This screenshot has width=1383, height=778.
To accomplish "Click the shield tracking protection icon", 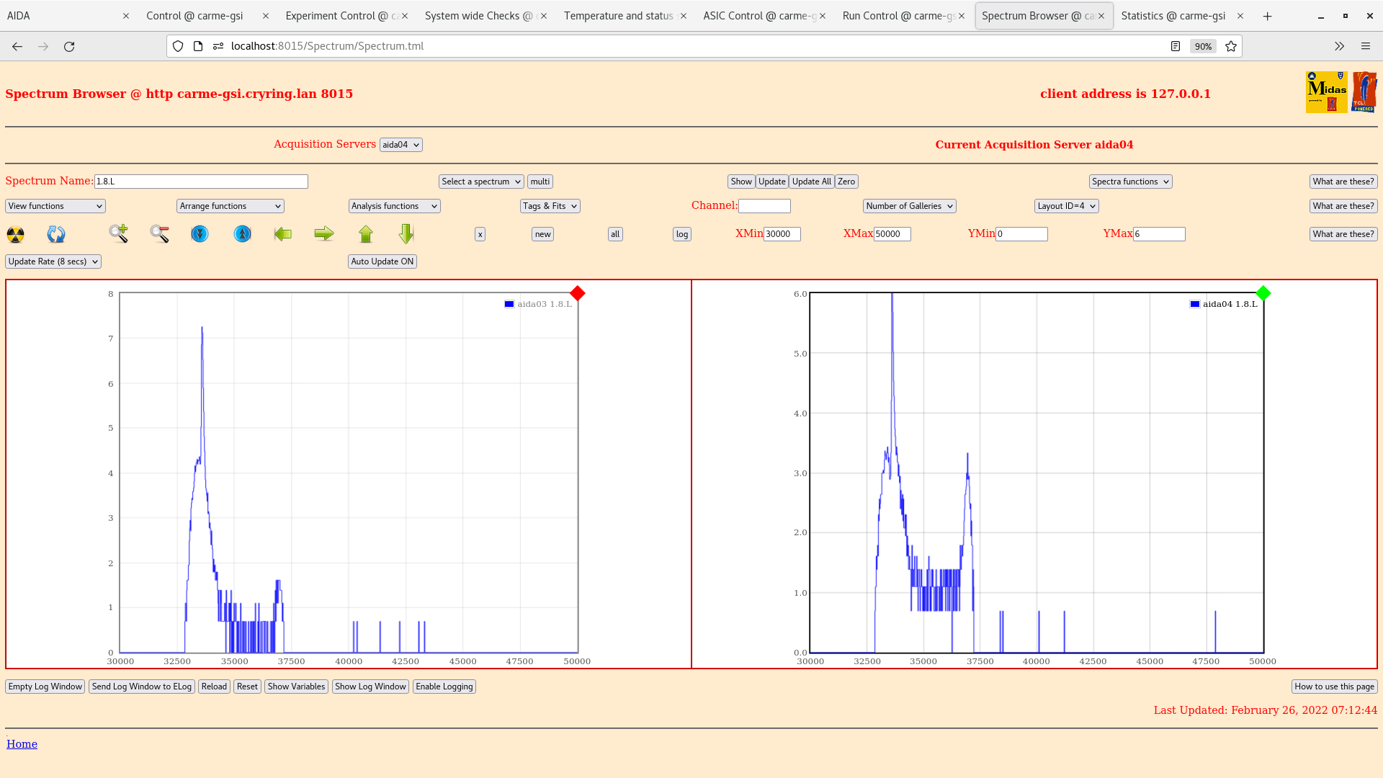I will click(x=178, y=46).
